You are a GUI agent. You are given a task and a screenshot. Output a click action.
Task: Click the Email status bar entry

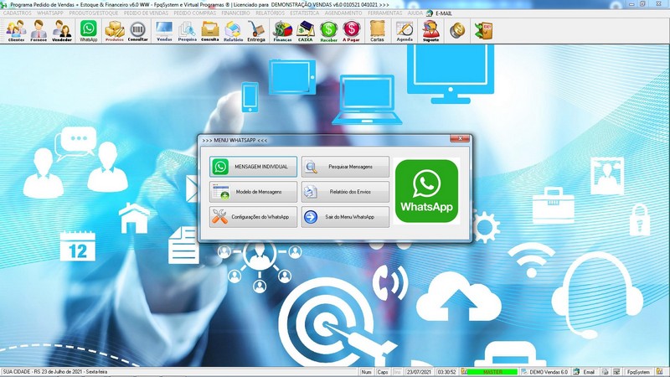point(589,372)
